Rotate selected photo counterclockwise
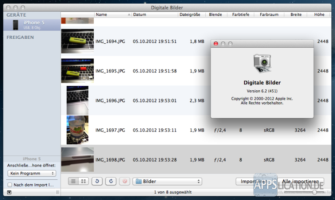This screenshot has width=335, height=200. point(97,181)
